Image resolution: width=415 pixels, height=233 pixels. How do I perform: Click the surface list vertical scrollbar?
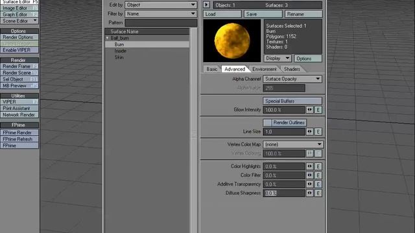coord(194,131)
